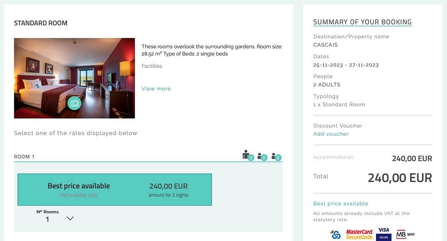Click the ROOM 1 section header
Viewport: 447px width, 241px height.
coord(24,156)
